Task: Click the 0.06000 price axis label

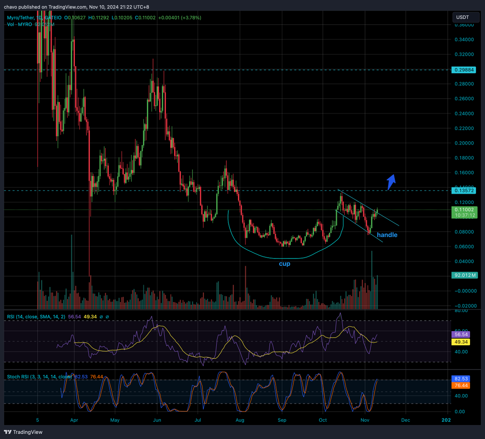Action: click(464, 246)
